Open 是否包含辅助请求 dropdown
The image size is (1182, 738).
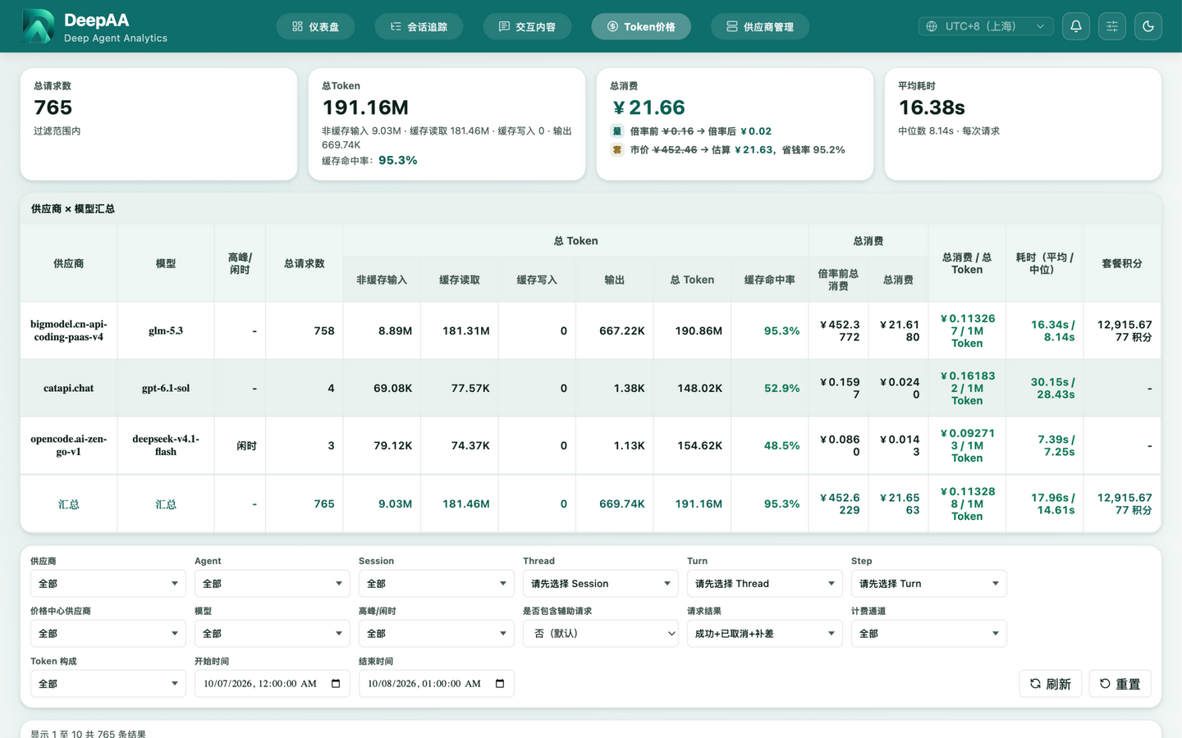click(600, 633)
